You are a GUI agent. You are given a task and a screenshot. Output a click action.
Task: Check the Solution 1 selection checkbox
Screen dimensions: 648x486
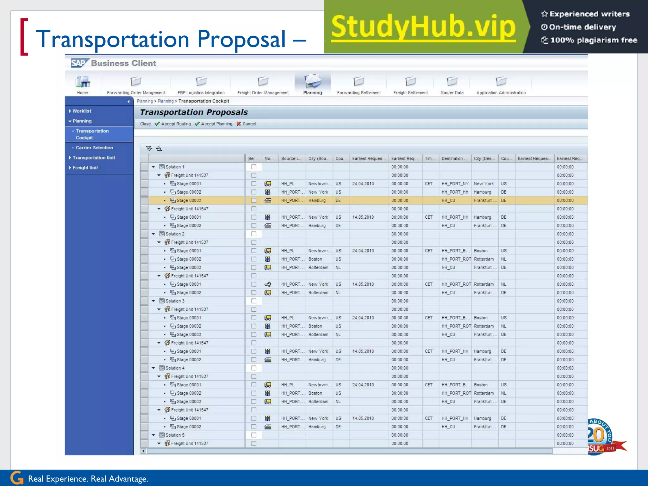pos(254,167)
